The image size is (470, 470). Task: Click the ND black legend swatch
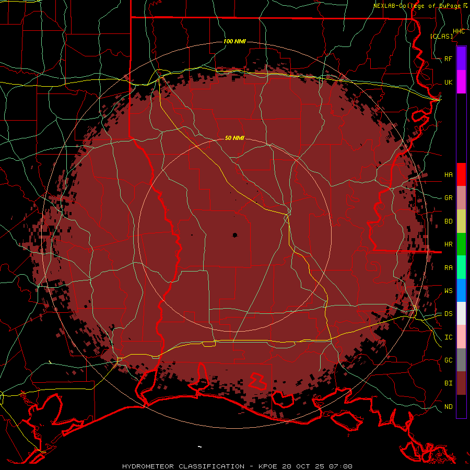click(x=461, y=406)
